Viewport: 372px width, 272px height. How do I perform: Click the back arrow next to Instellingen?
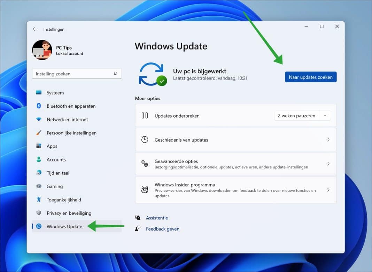34,29
